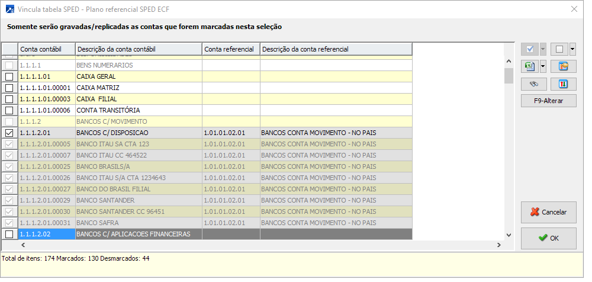Open the dropdown arrow beside Excel export

[543, 66]
